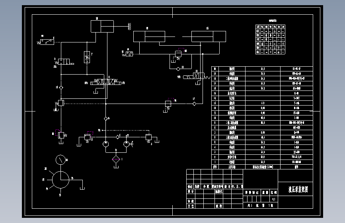Select the top cylinder fixed to the hatched wall

(102, 26)
